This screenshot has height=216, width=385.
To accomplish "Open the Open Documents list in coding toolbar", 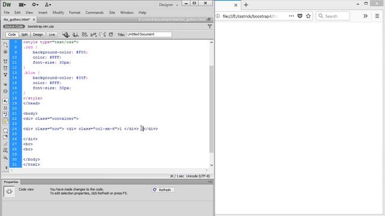I will pos(5,44).
